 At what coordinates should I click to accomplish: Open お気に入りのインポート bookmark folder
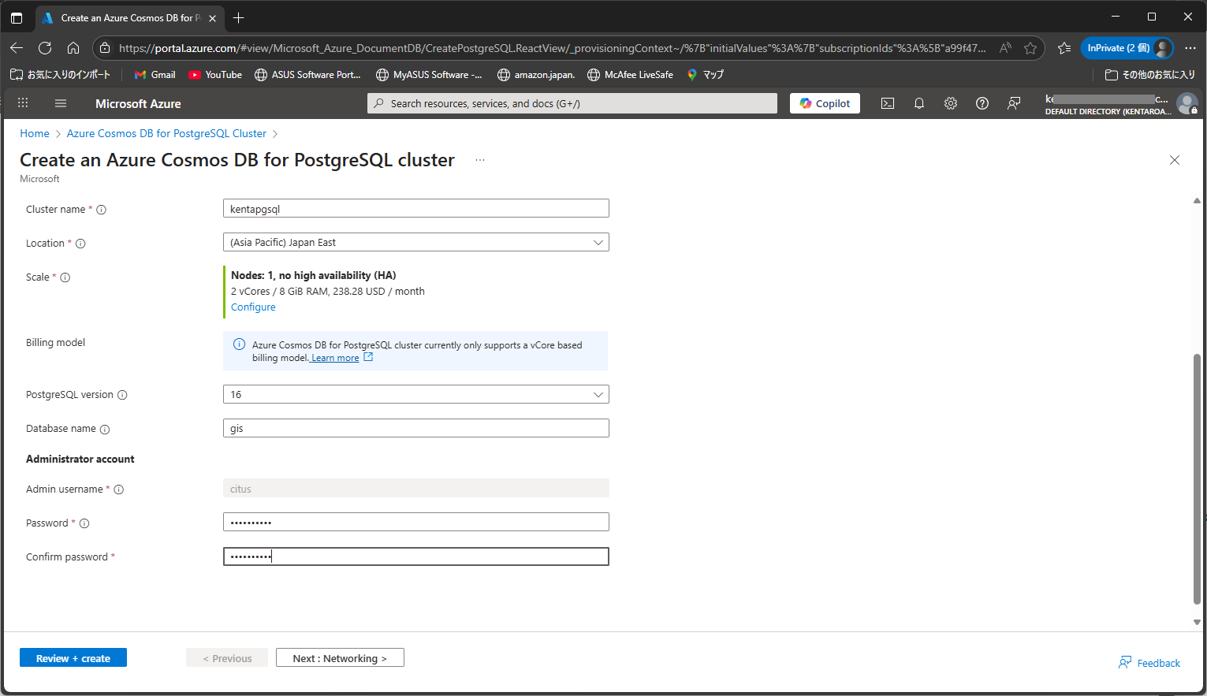[x=61, y=75]
